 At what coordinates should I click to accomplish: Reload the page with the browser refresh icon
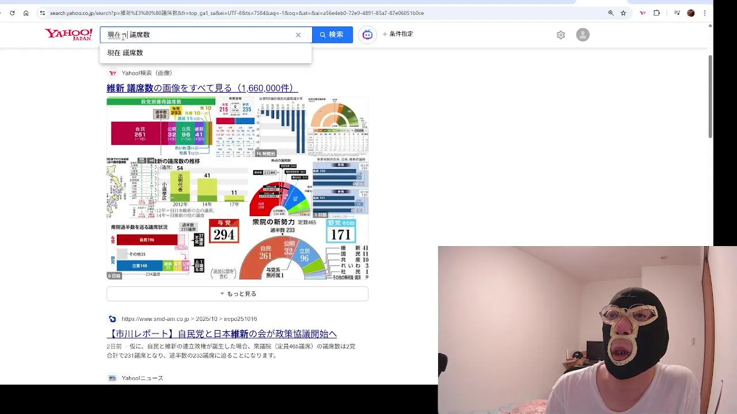[x=12, y=13]
